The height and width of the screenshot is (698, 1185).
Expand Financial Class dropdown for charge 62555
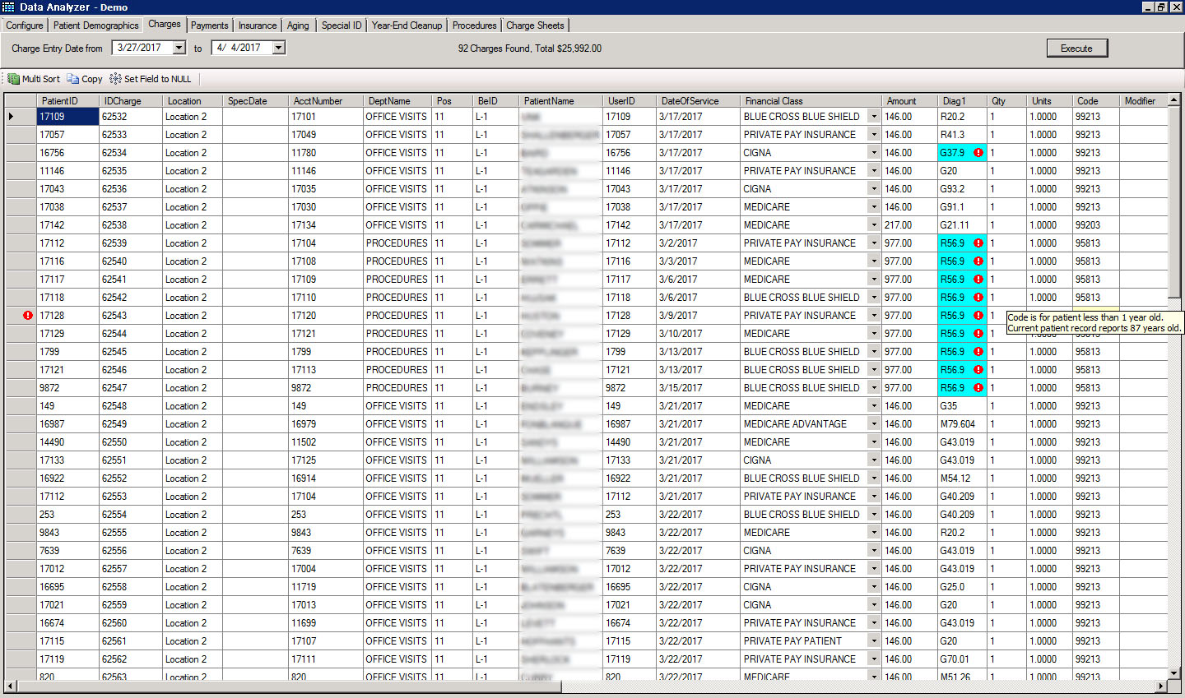(874, 533)
